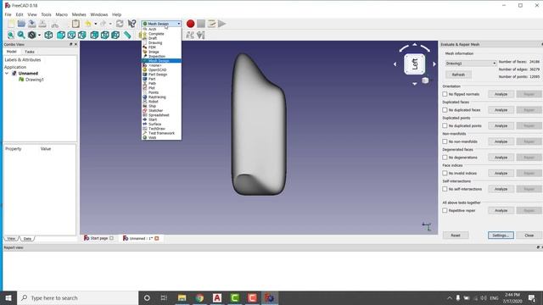Open the Undo history dropdown arrow
This screenshot has width=543, height=305.
pos(95,24)
